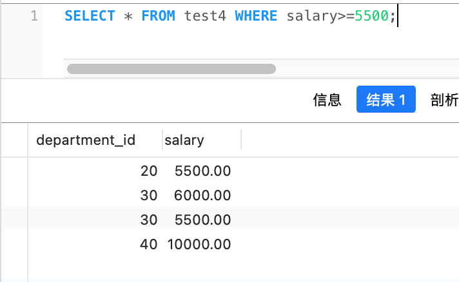Select the 结果 1 tab

point(386,99)
